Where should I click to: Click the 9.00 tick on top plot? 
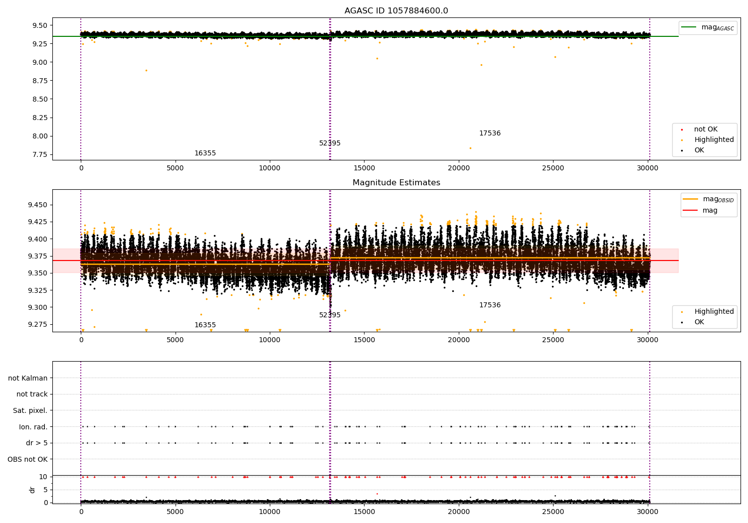point(39,62)
